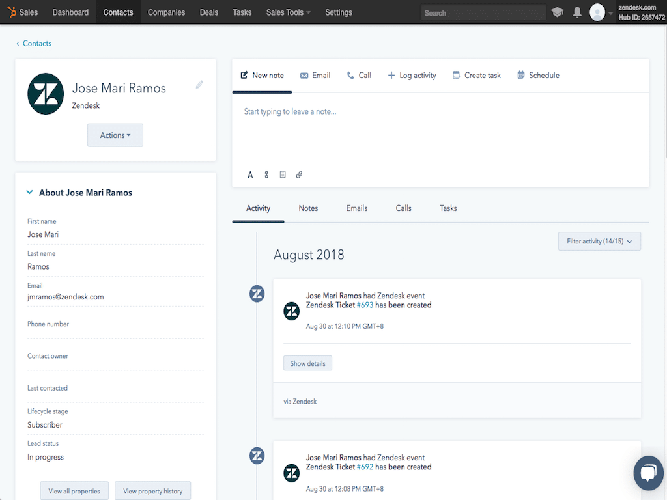Go back to Contacts list link
Viewport: 667px width, 500px height.
tap(37, 44)
